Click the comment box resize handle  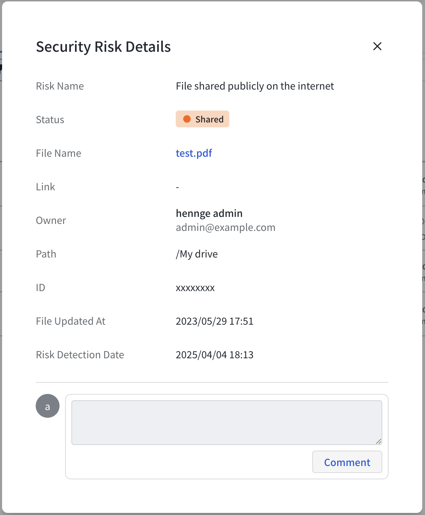(378, 441)
